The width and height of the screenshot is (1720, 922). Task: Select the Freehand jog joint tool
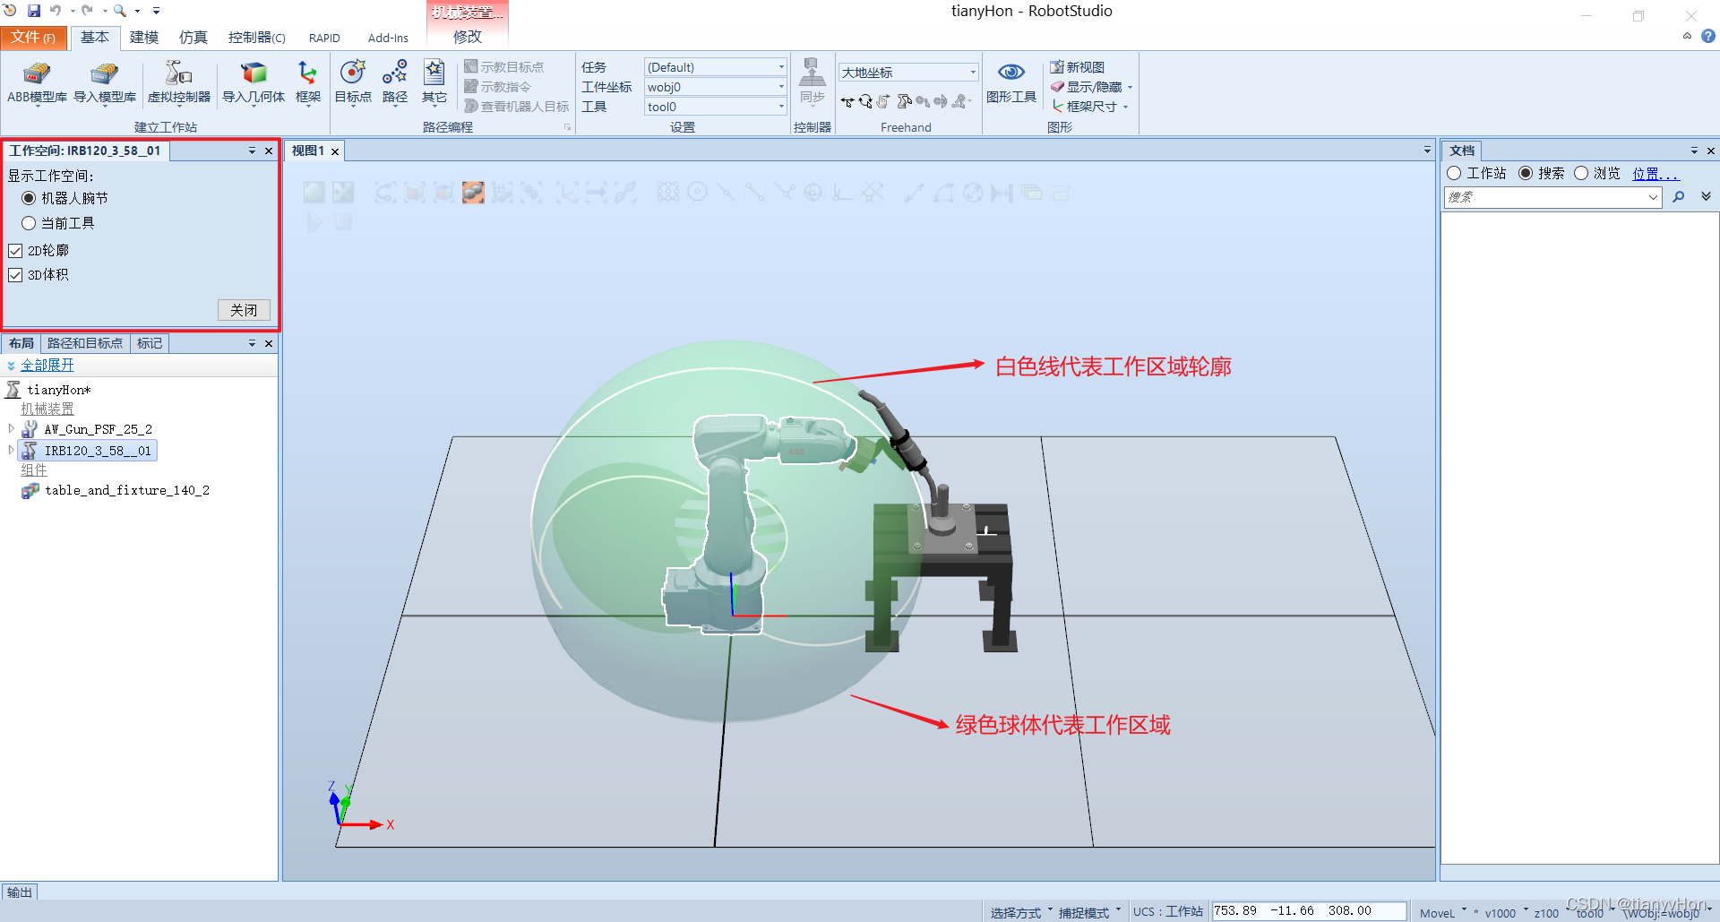905,102
